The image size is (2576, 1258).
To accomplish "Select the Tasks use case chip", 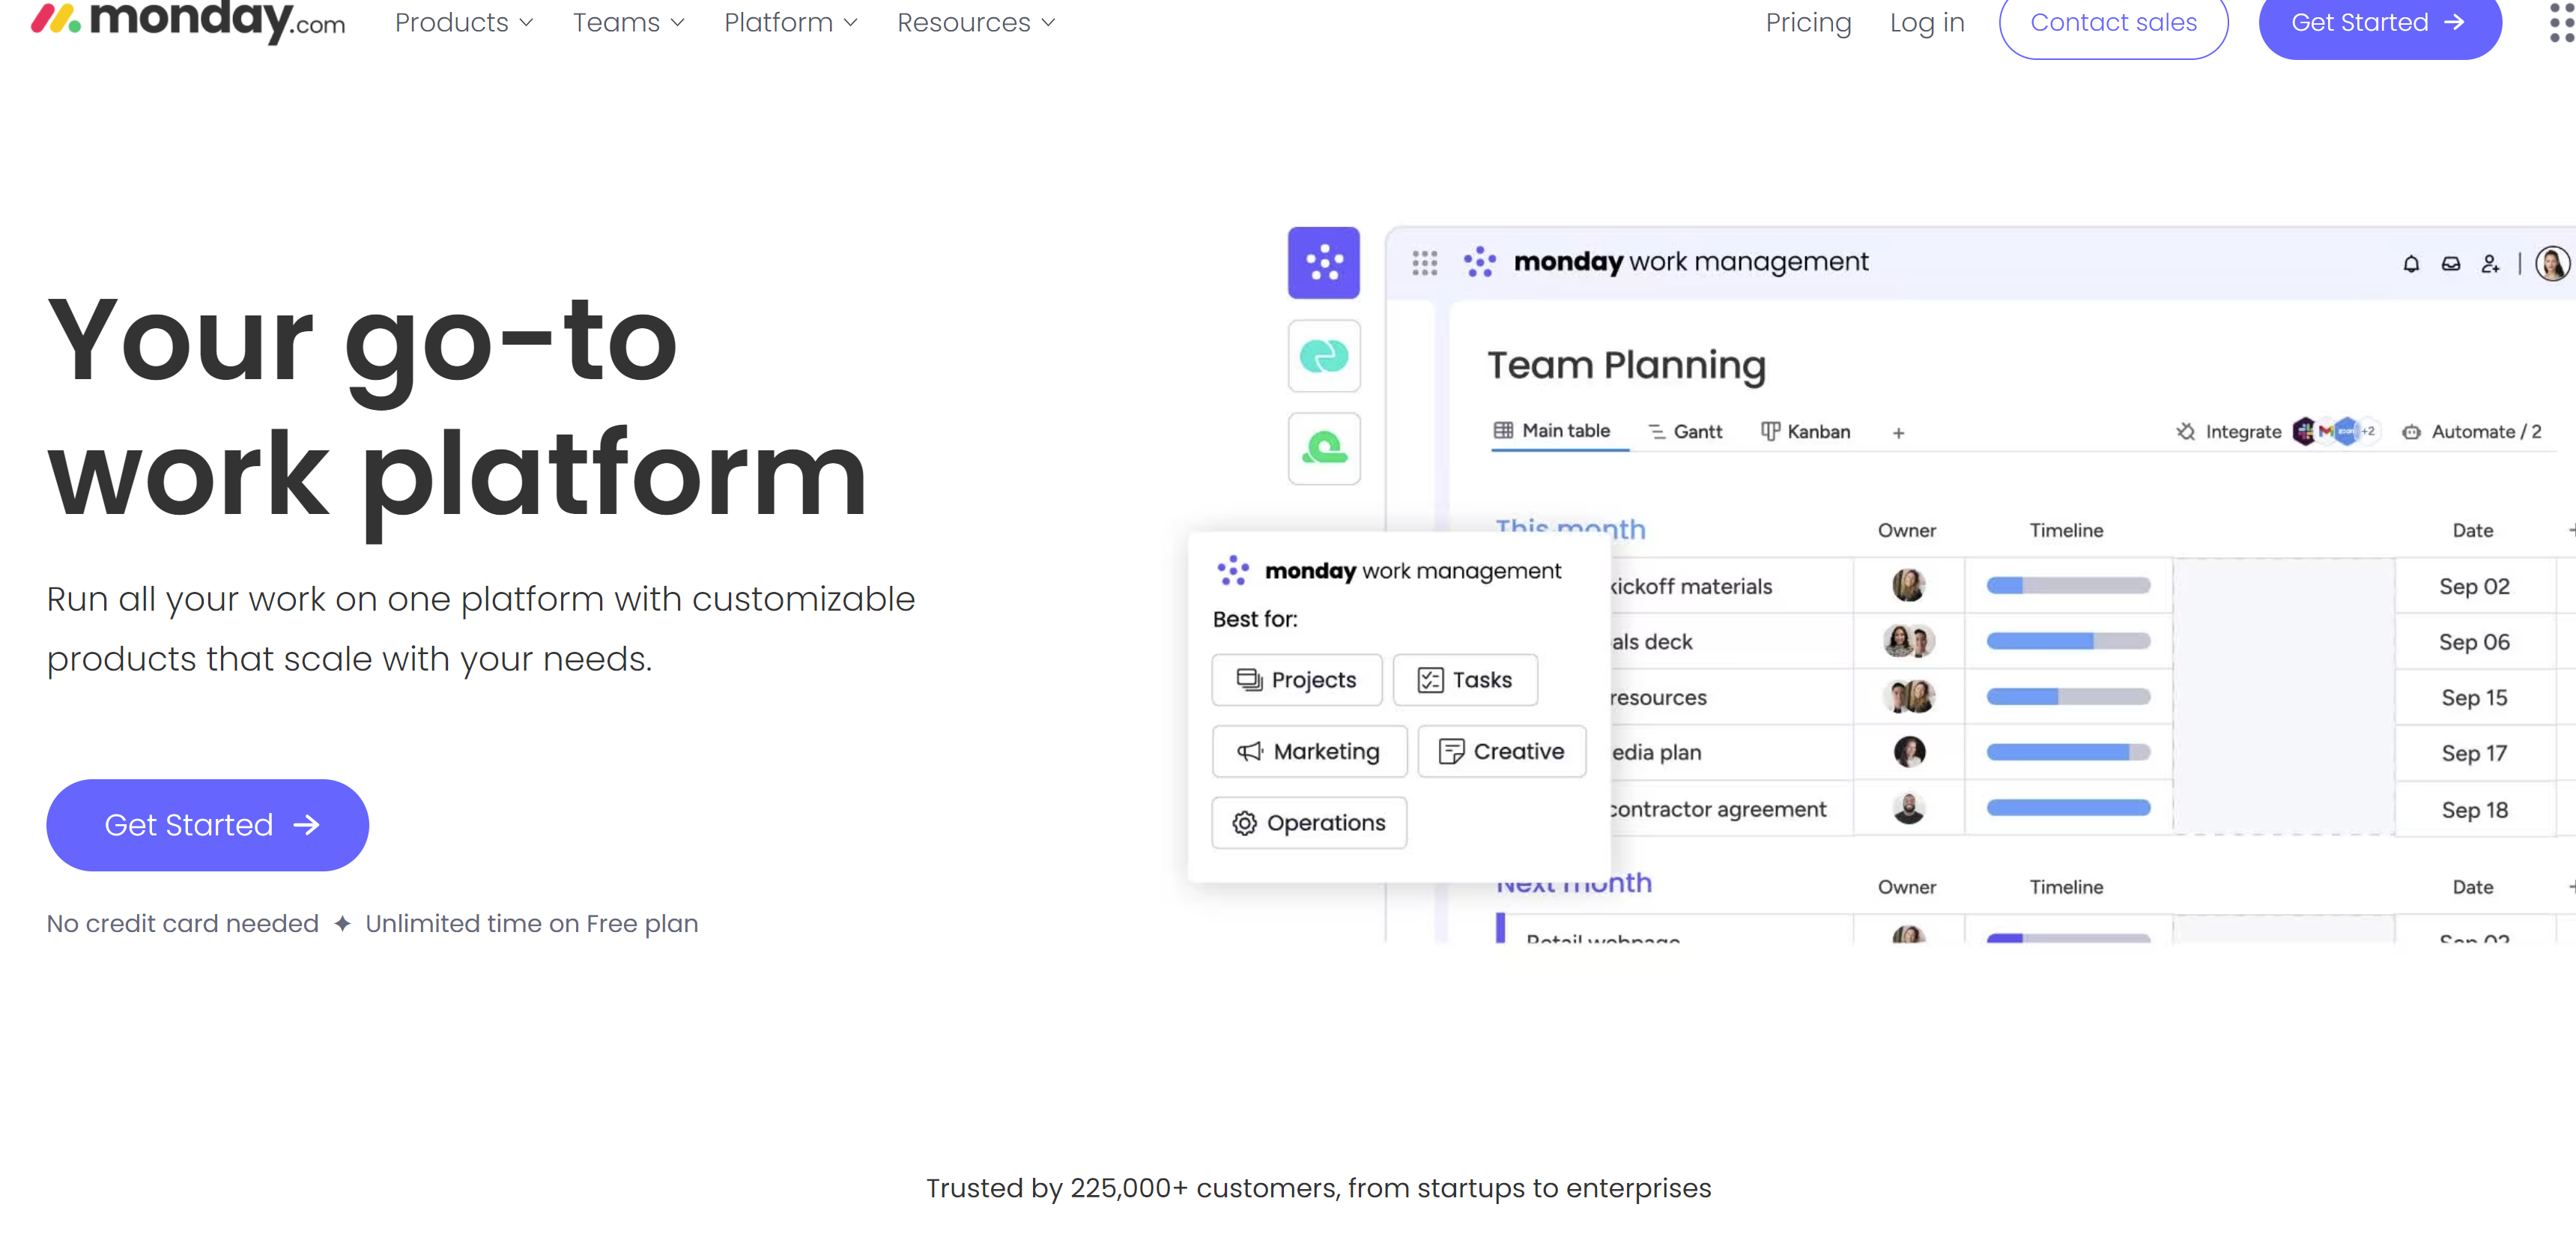I will [x=1465, y=680].
